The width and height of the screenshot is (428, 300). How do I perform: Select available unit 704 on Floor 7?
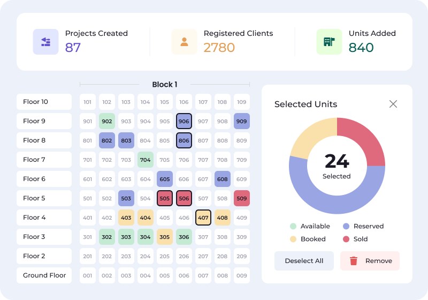(146, 160)
